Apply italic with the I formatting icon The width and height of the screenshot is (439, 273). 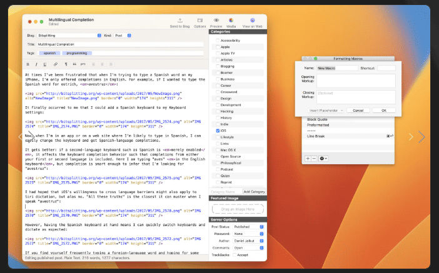[36, 64]
